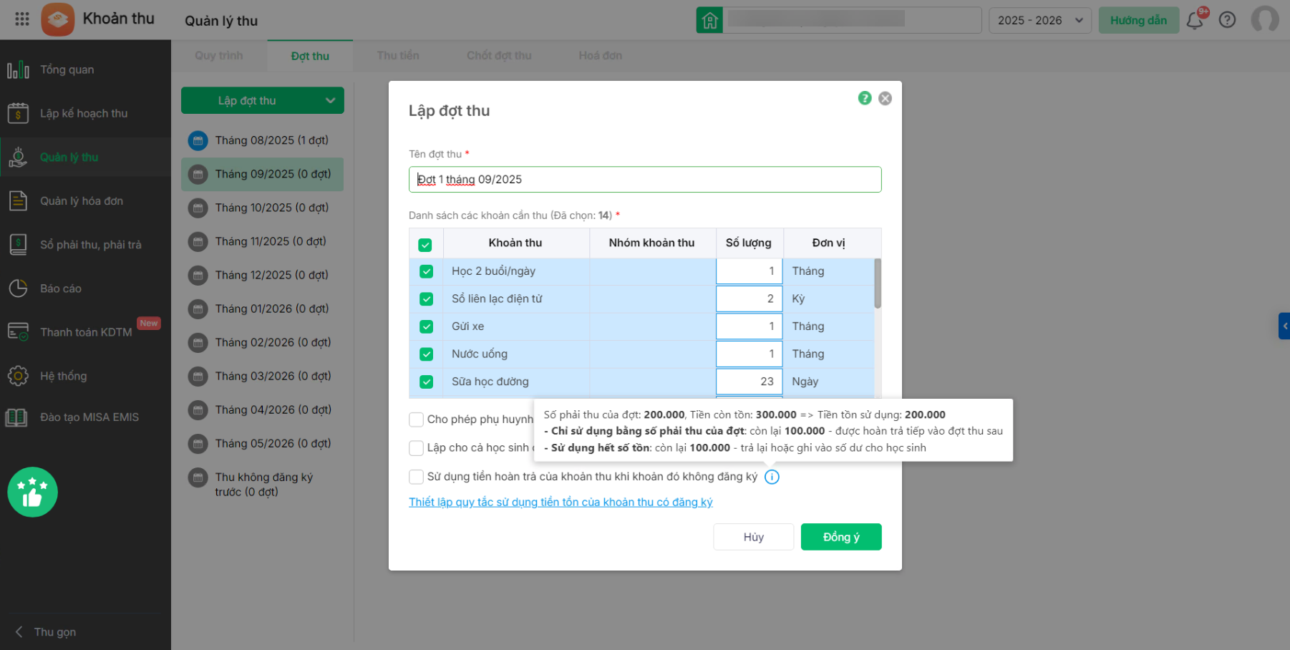Open the help question mark in header

pos(1227,20)
